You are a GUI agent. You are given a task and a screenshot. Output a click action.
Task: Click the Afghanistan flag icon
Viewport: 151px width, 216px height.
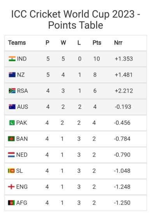pyautogui.click(x=11, y=203)
